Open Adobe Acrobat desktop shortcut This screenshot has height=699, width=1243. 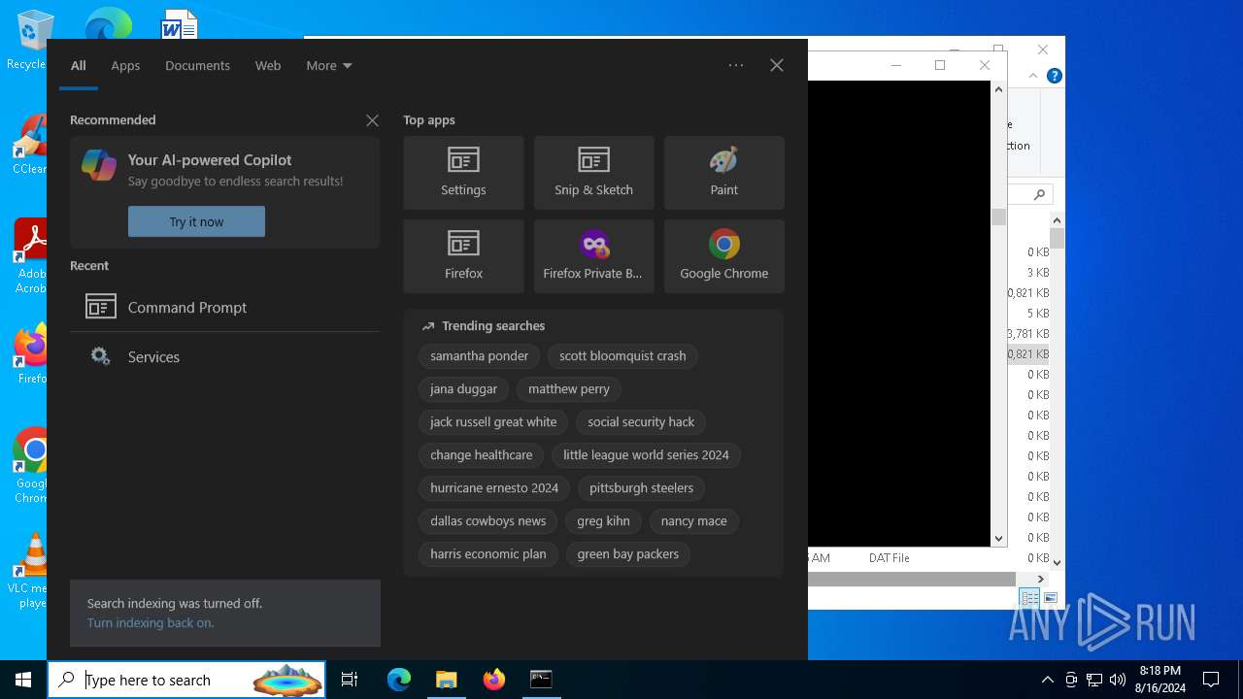point(31,255)
